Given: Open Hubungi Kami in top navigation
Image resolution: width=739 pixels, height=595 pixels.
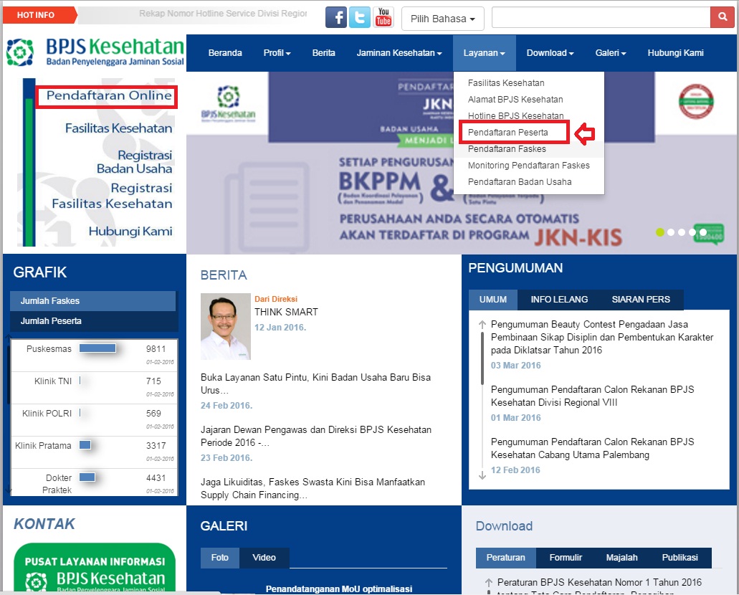Looking at the screenshot, I should (x=675, y=53).
